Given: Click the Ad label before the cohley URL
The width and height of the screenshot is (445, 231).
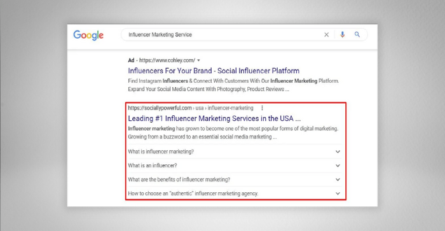Looking at the screenshot, I should point(131,60).
